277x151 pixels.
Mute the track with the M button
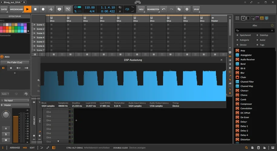(5, 140)
